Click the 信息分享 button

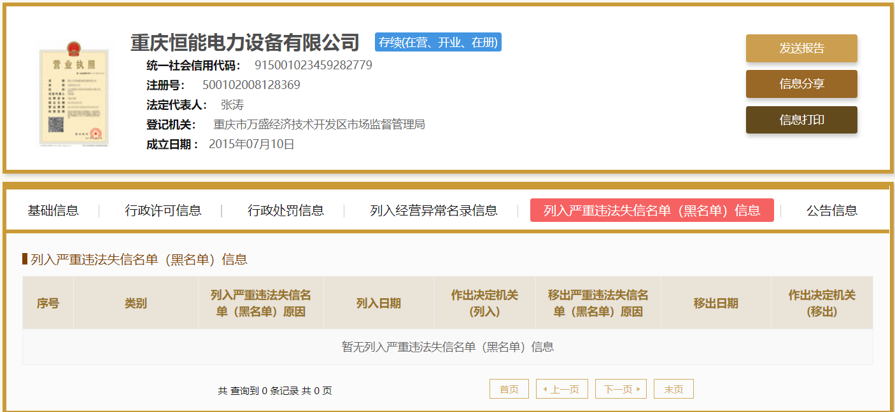point(801,84)
